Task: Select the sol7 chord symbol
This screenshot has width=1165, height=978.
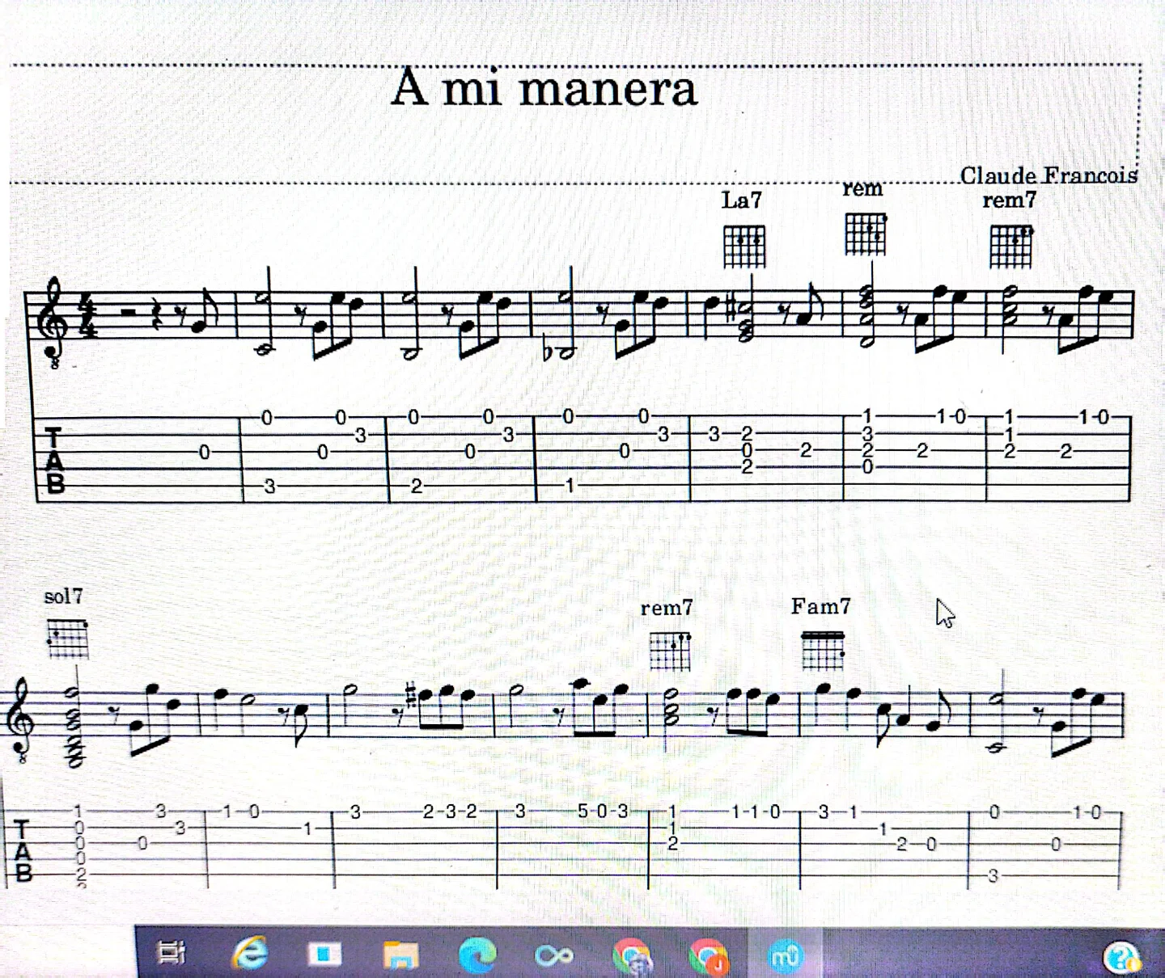Action: 63,596
